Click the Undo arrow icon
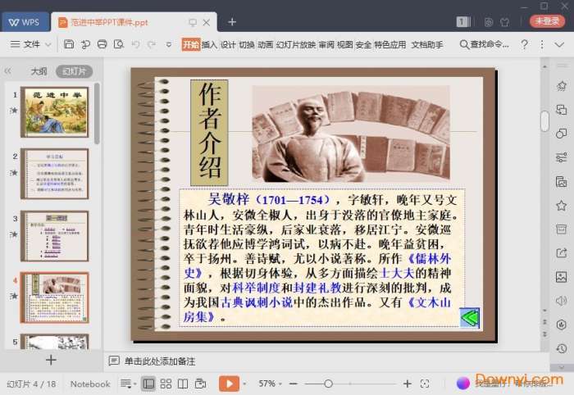The image size is (574, 395). tap(135, 44)
